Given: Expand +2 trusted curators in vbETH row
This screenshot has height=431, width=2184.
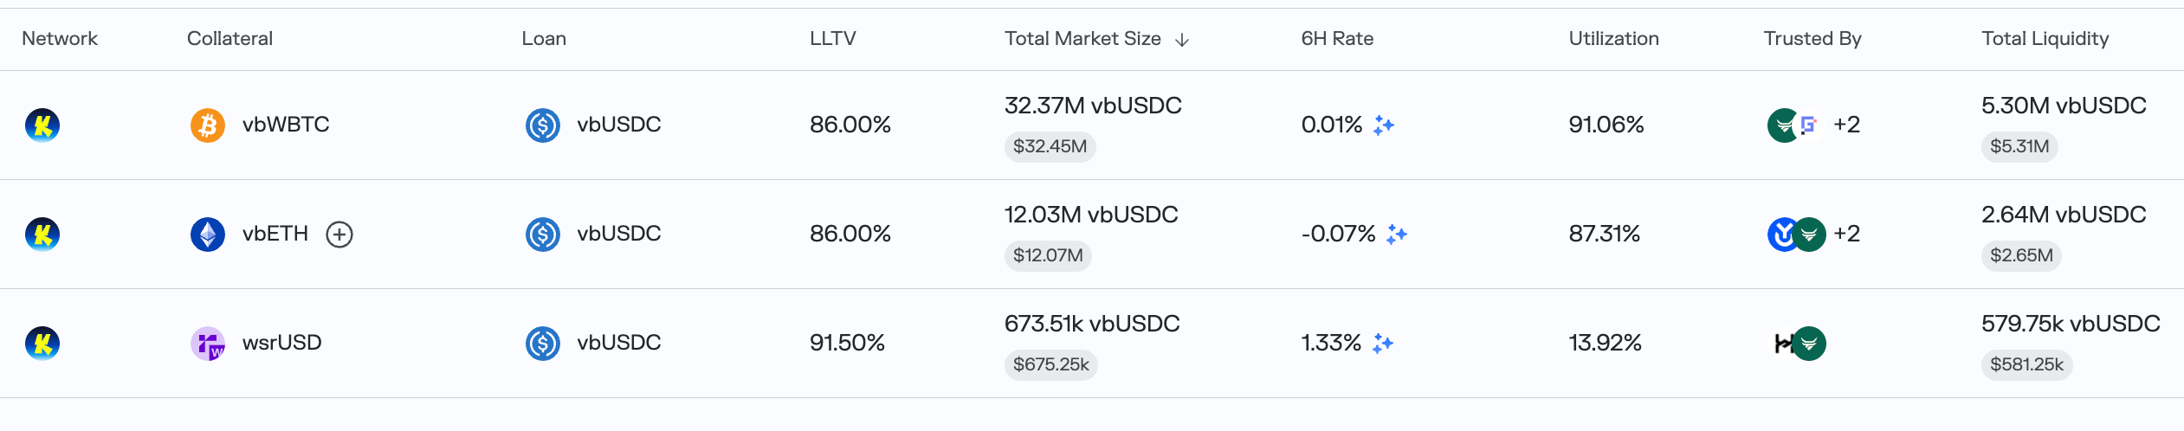Looking at the screenshot, I should [1846, 234].
